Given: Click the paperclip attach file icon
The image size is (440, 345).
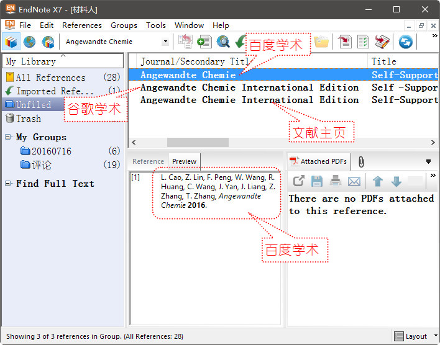Looking at the screenshot, I should (361, 162).
